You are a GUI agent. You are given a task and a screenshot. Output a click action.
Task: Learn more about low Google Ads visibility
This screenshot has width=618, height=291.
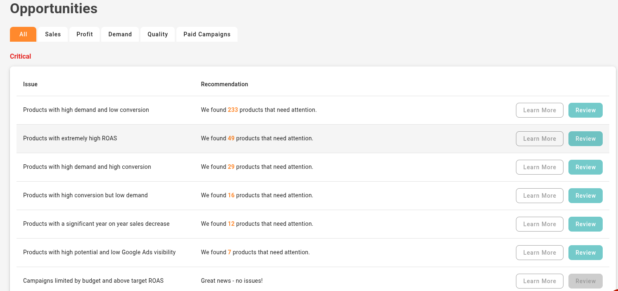click(x=540, y=253)
